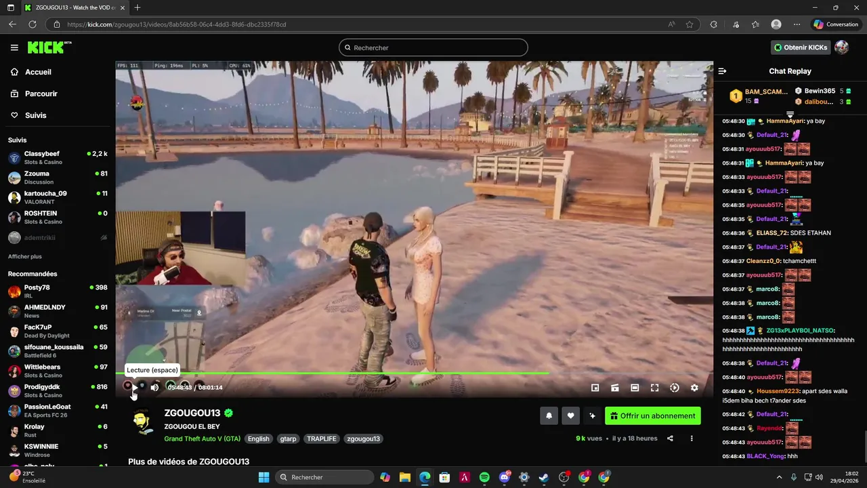Image resolution: width=867 pixels, height=488 pixels.
Task: Open Steam from the taskbar
Action: tap(544, 477)
